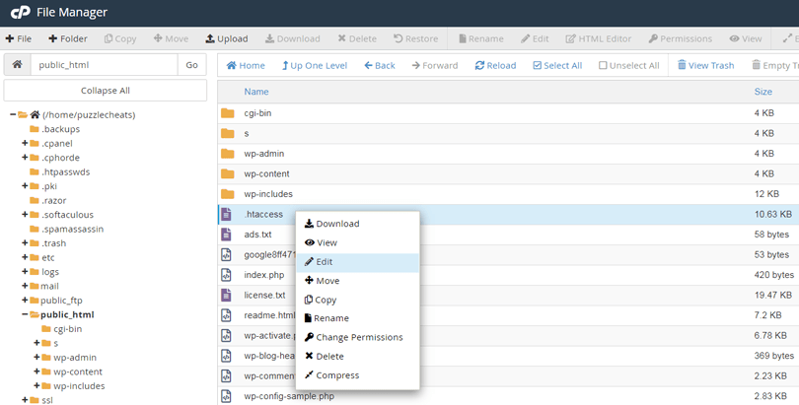This screenshot has height=405, width=799.
Task: Click the Go button
Action: click(191, 65)
